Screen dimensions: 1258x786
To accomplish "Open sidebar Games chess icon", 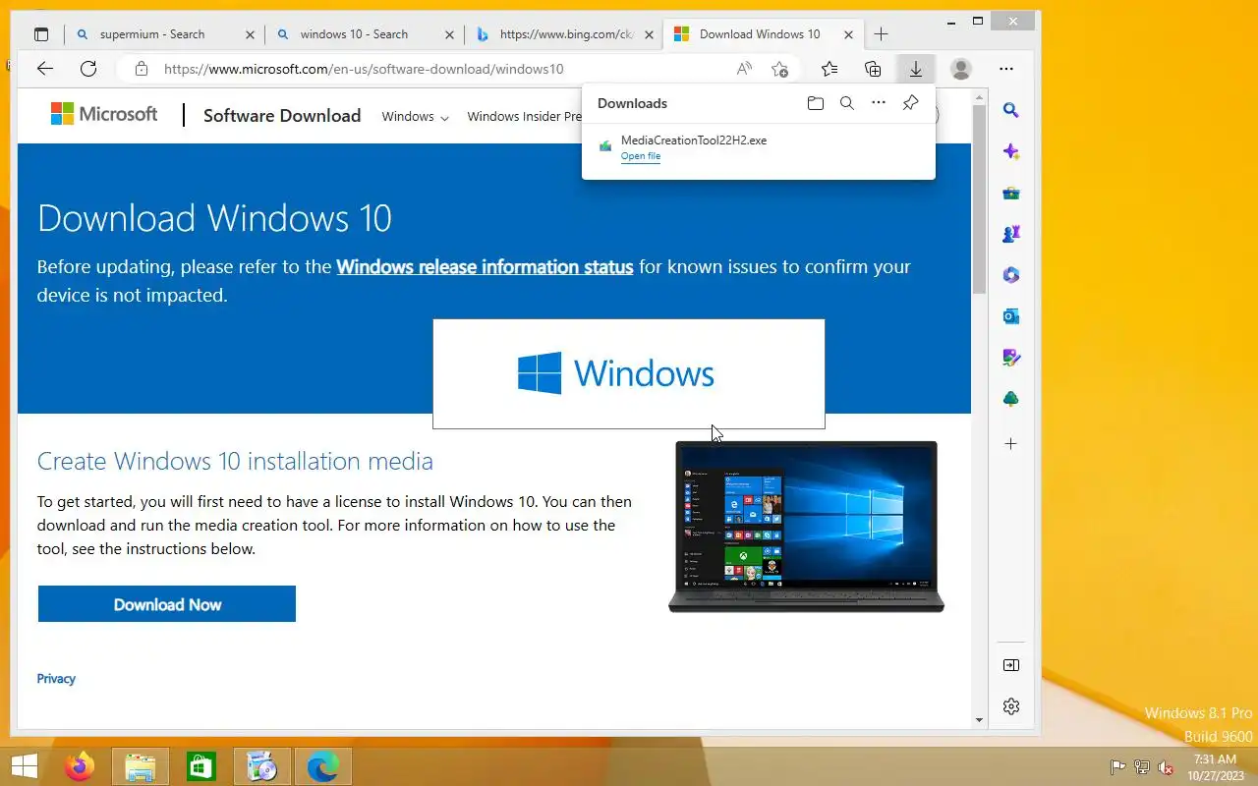I will [1011, 234].
